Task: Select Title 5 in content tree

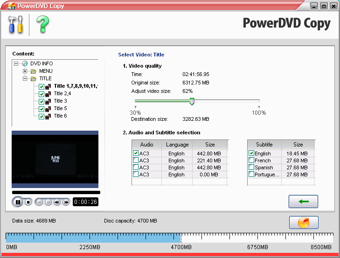Action: 60,108
